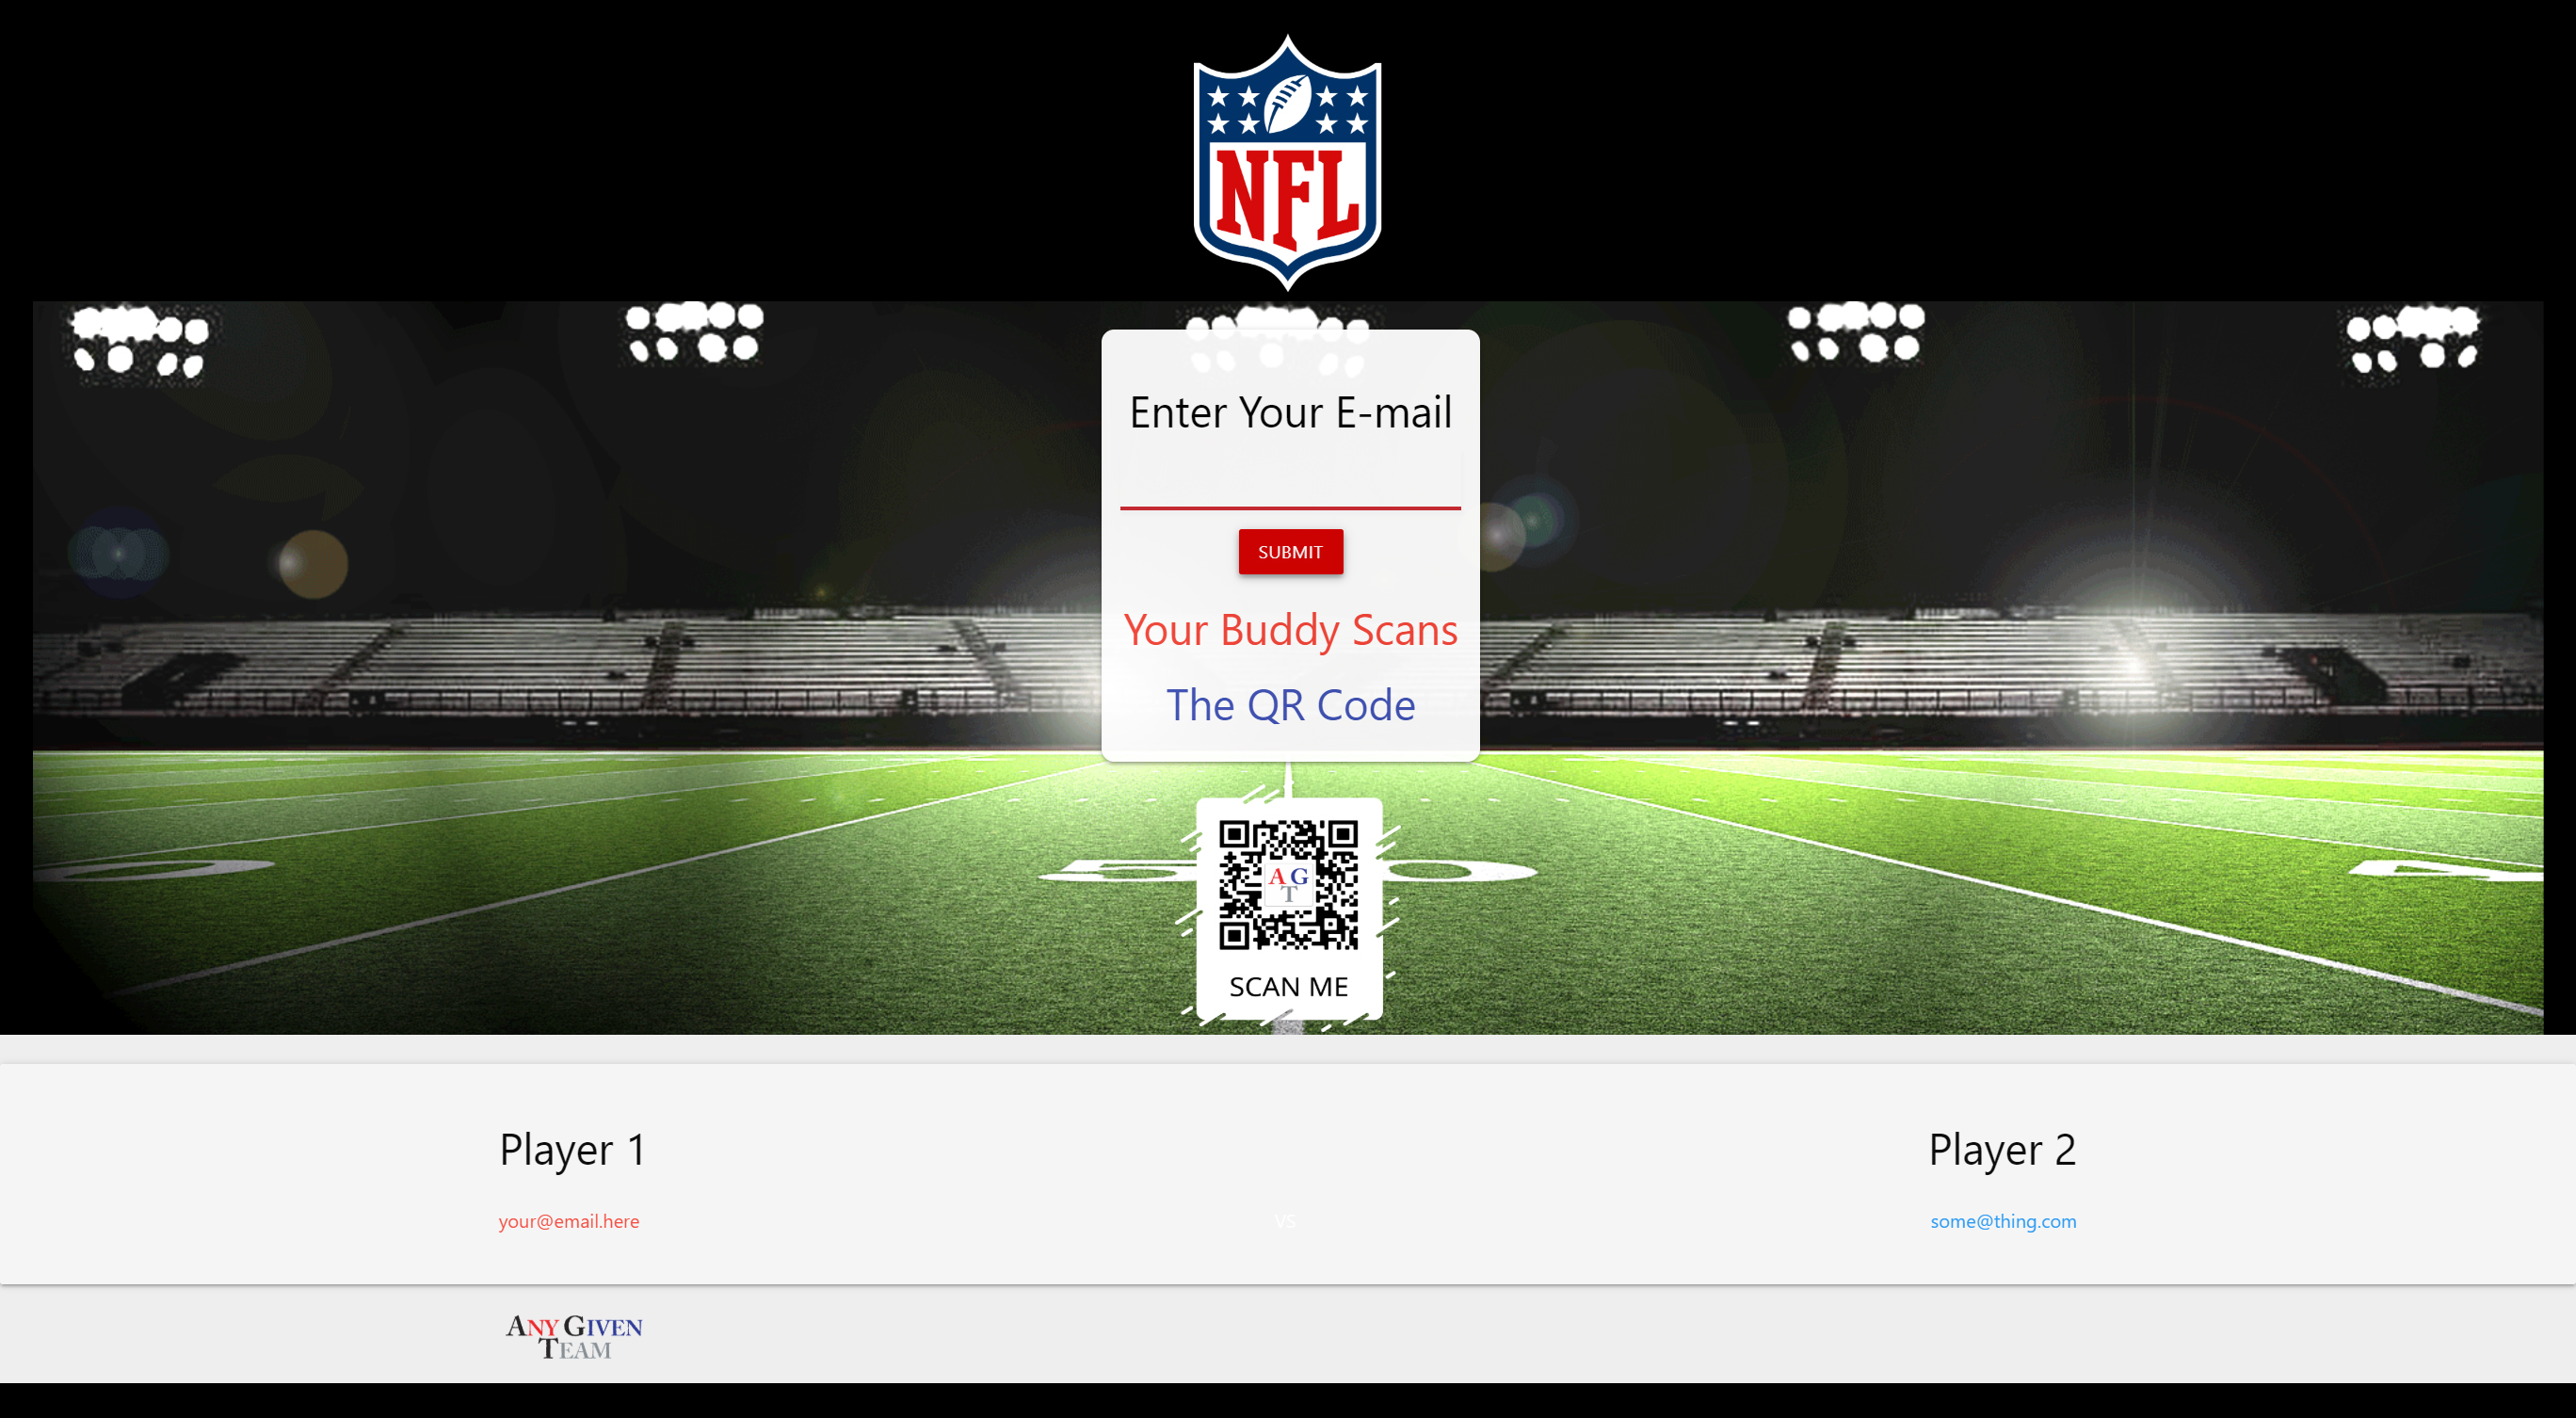Viewport: 2576px width, 1418px height.
Task: Click the Player 2 heading
Action: (x=2001, y=1149)
